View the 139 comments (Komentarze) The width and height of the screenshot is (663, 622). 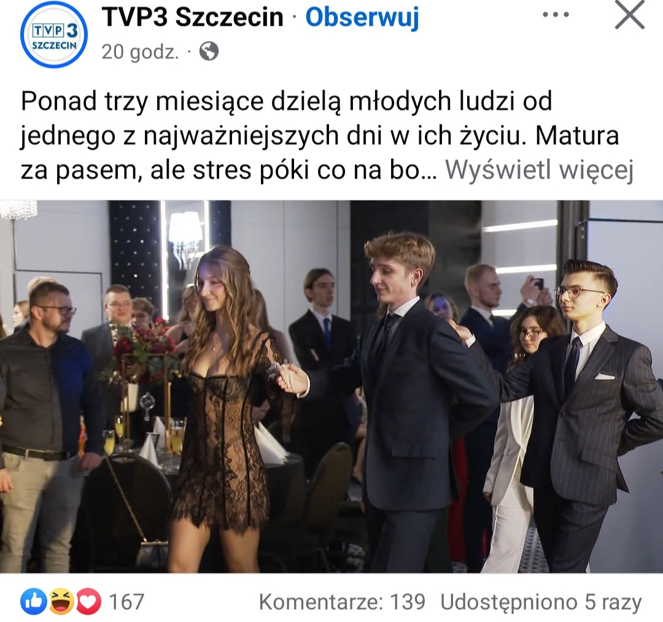tap(342, 602)
